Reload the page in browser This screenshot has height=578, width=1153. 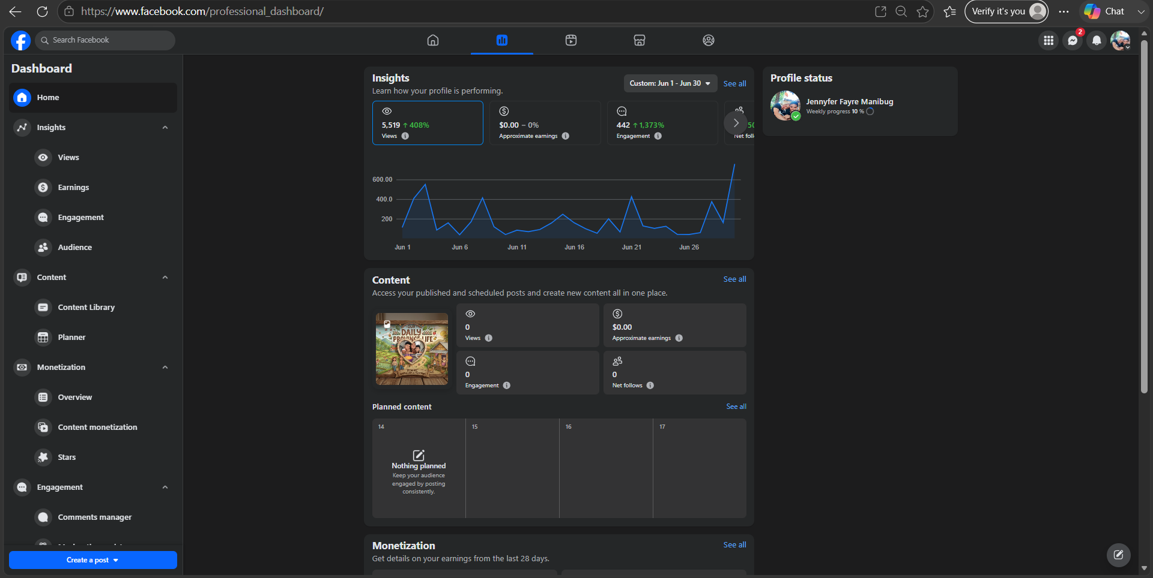coord(42,11)
